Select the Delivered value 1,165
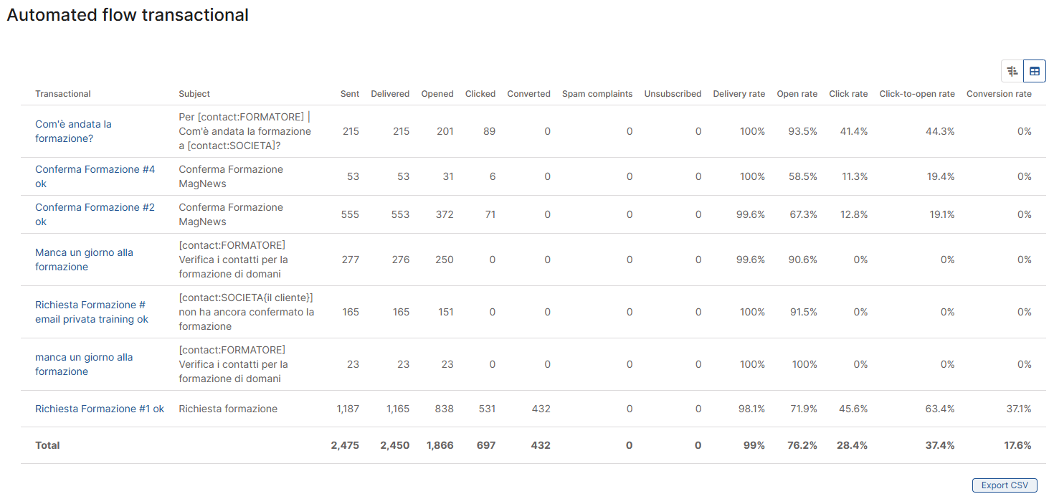This screenshot has height=499, width=1054. click(398, 409)
